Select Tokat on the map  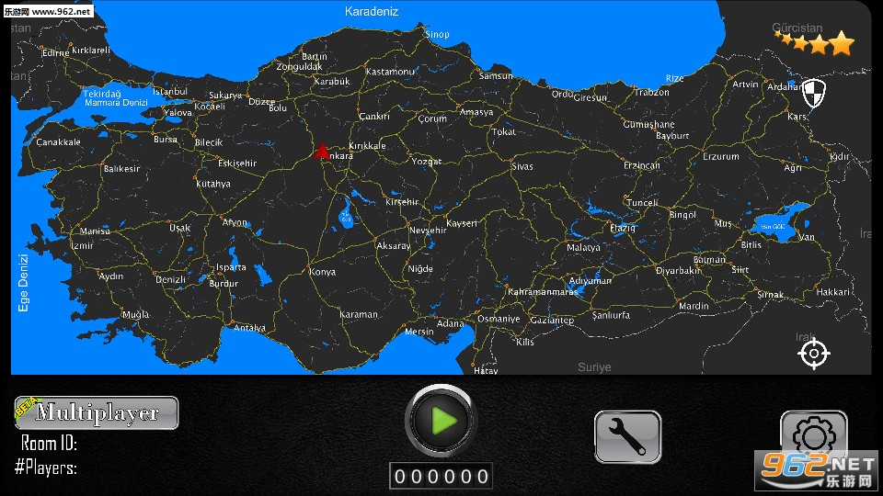click(x=503, y=131)
